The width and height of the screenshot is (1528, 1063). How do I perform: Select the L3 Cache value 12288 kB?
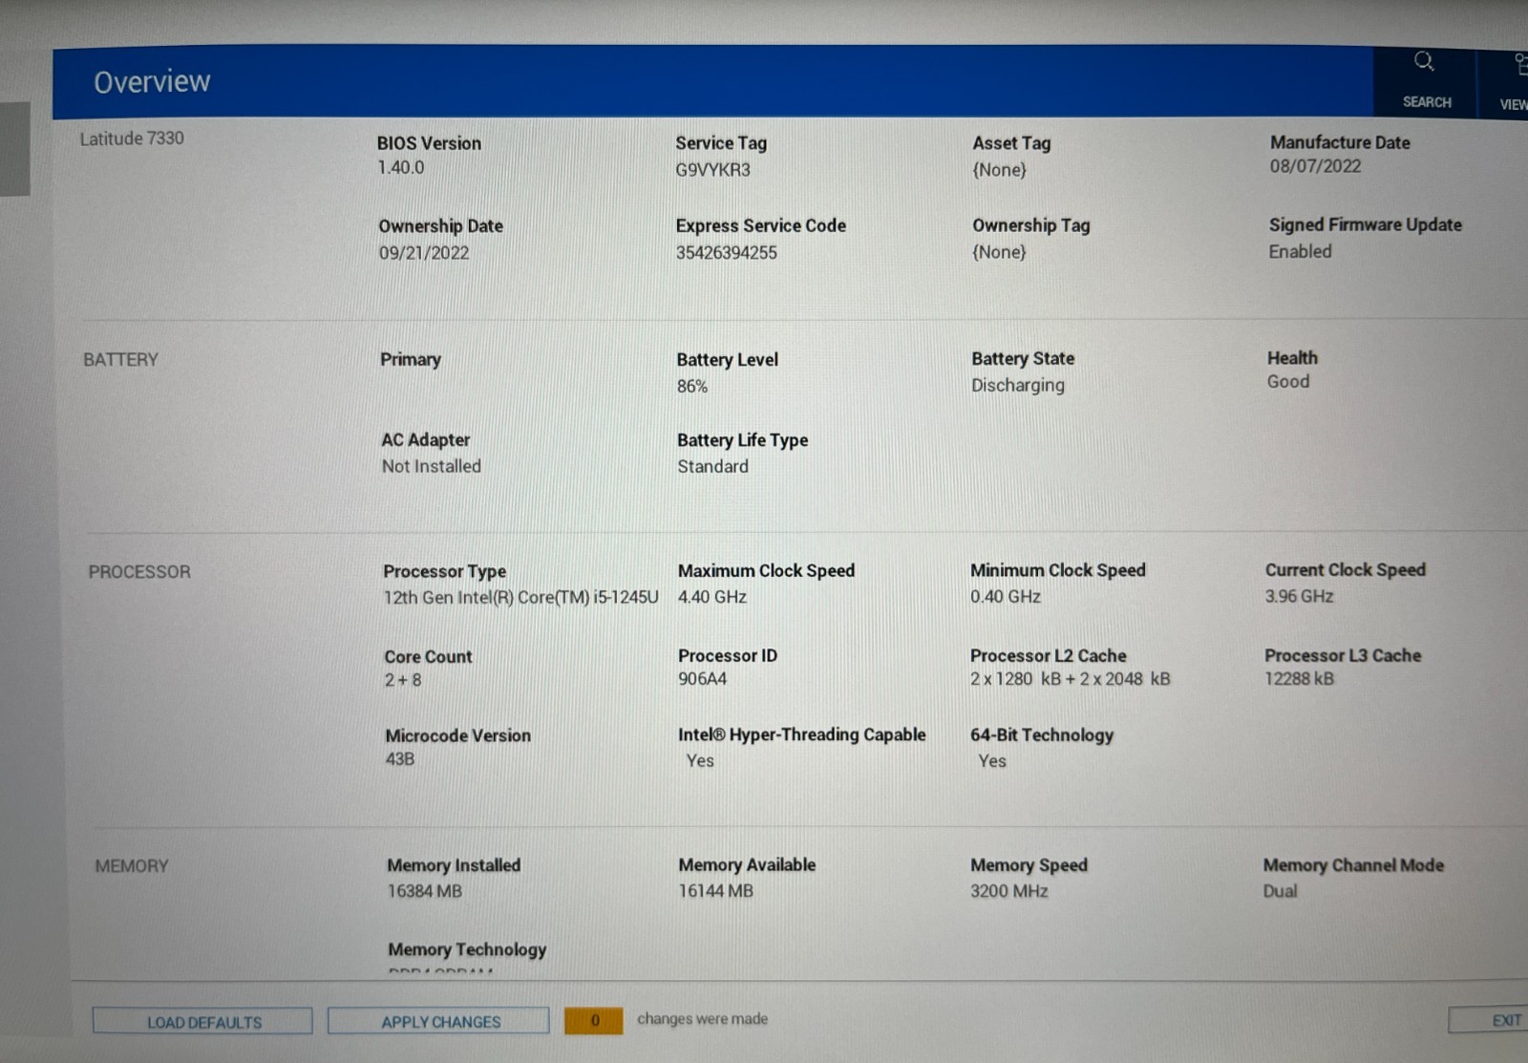point(1299,679)
